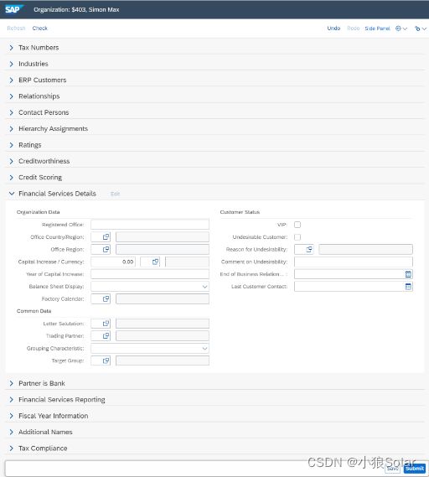Click Check in the toolbar
Image resolution: width=429 pixels, height=477 pixels.
click(40, 29)
